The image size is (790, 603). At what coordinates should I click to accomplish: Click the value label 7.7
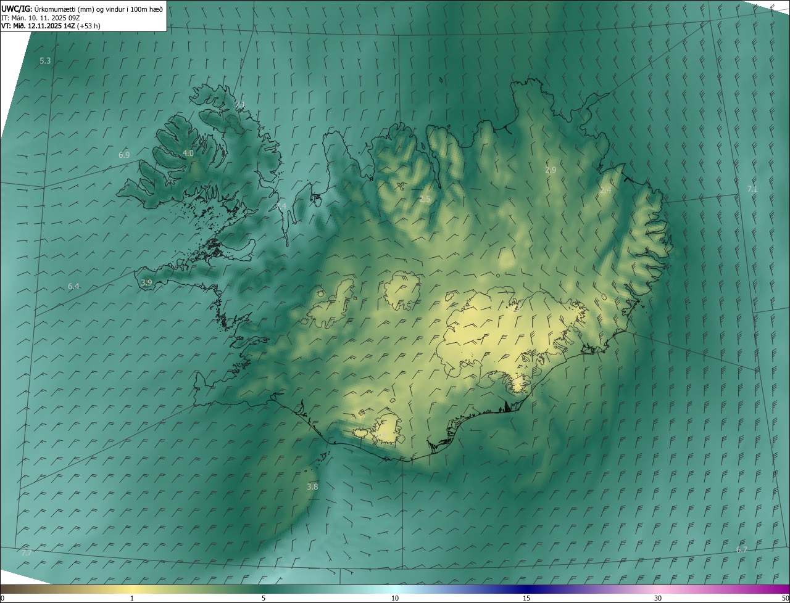(x=27, y=553)
